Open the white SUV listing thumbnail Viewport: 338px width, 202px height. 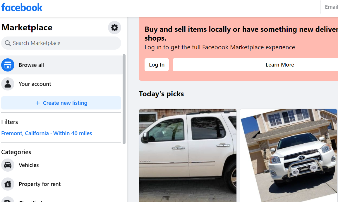(188, 155)
